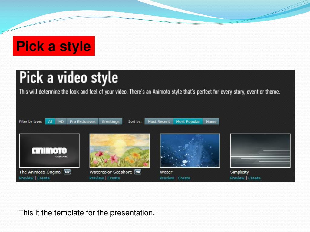Select the All filter button
Screen dimensions: 310x232
point(50,121)
